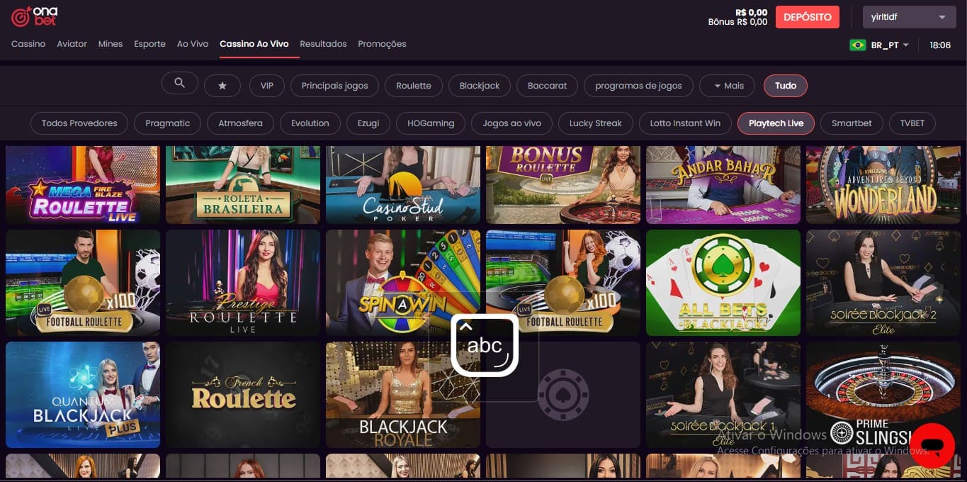Filter by the Blackjack category
The width and height of the screenshot is (967, 482).
[x=480, y=86]
